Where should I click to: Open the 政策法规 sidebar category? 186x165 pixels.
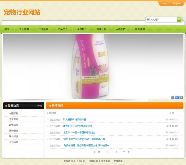coord(14,125)
